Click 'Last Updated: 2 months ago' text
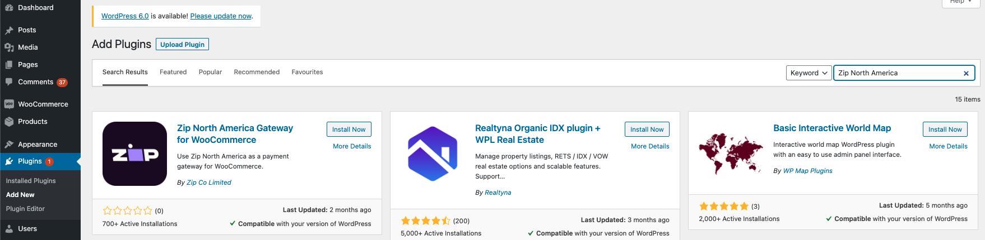Screen dimensions: 985x240 pyautogui.click(x=327, y=210)
